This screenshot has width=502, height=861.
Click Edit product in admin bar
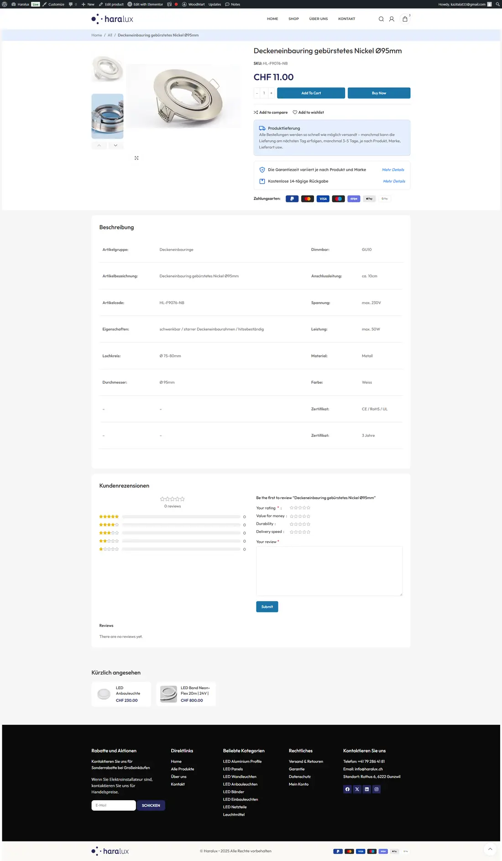111,4
